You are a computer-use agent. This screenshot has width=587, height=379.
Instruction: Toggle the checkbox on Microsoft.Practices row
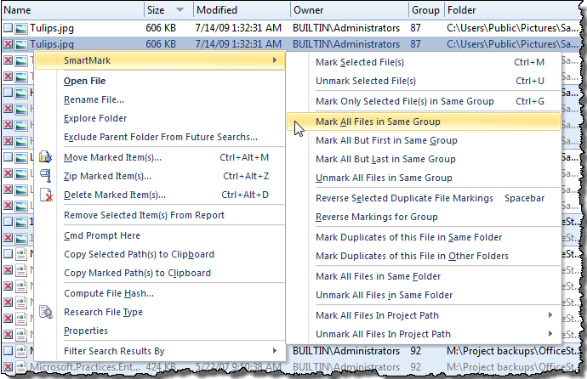point(8,368)
